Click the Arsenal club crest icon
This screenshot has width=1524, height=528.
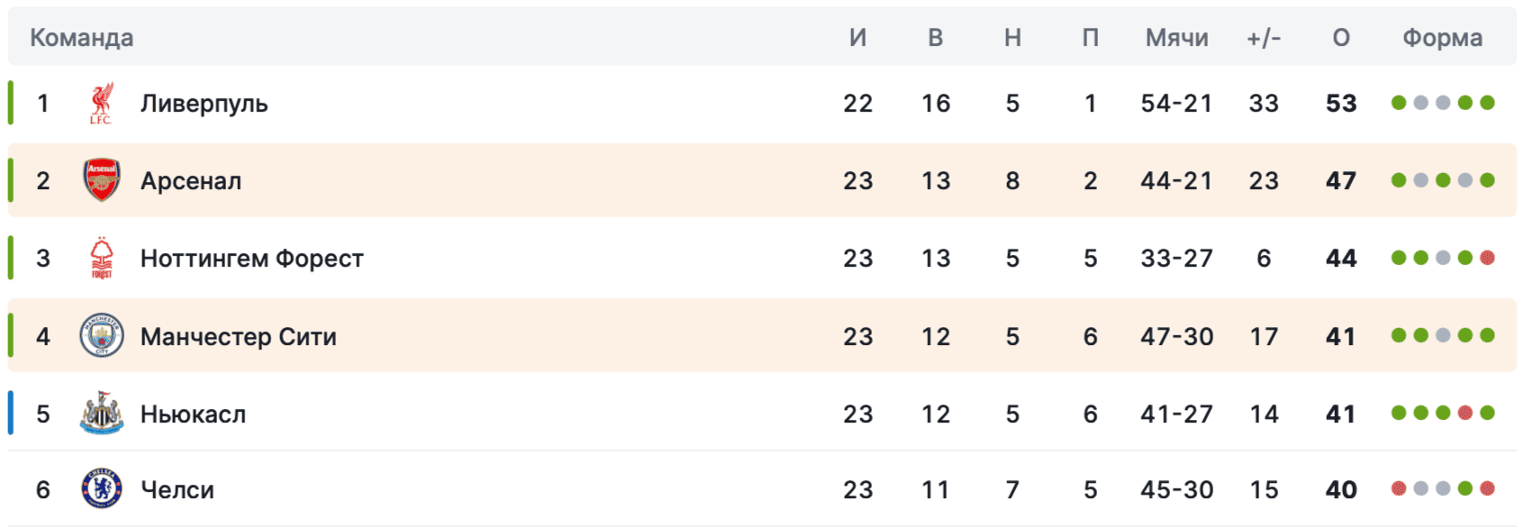click(102, 180)
